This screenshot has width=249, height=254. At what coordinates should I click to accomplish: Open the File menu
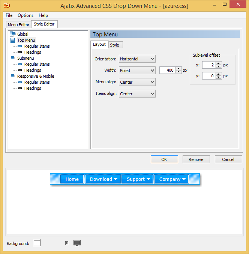(9, 15)
